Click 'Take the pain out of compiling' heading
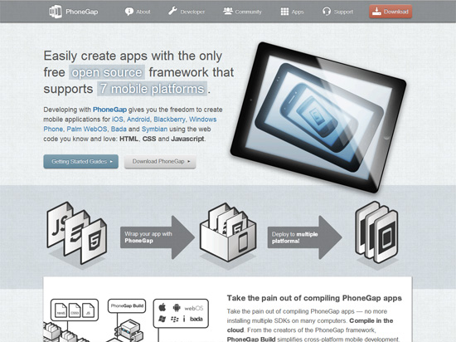Viewport: 456px width, 342px height. point(314,298)
